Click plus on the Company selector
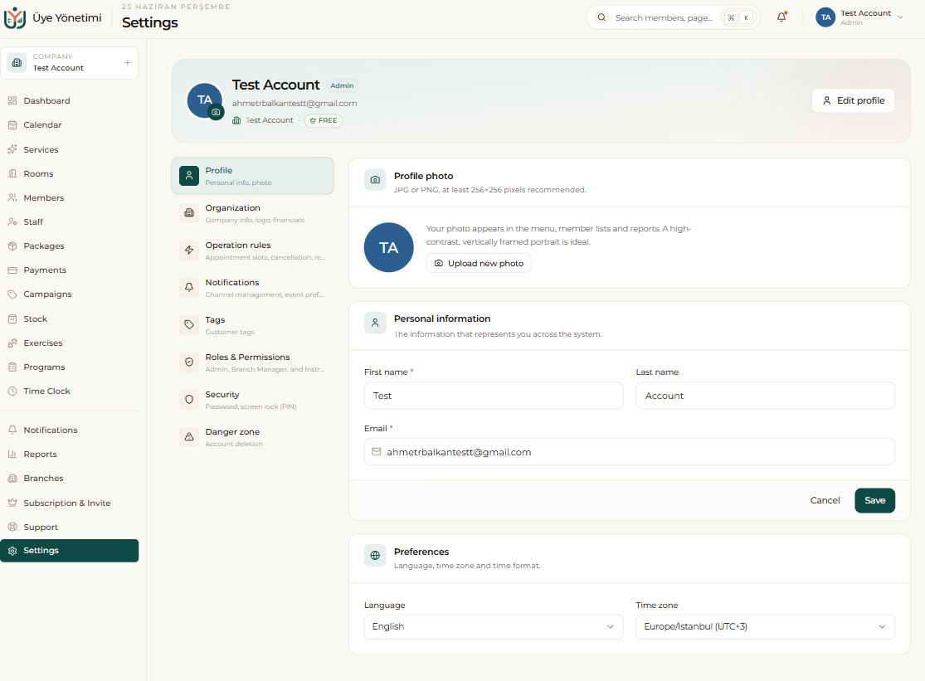The image size is (925, 681). tap(128, 62)
